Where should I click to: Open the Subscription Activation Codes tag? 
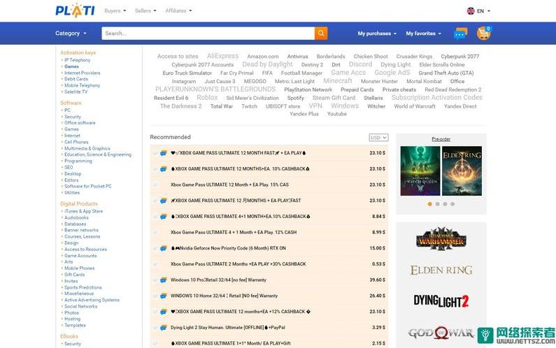[437, 97]
